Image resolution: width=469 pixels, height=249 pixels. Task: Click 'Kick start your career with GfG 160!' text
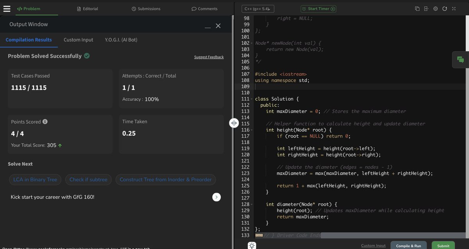pyautogui.click(x=52, y=197)
